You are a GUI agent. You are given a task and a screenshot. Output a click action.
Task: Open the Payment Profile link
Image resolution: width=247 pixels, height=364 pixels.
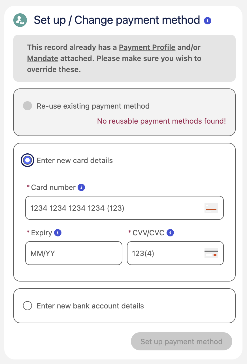click(x=147, y=47)
